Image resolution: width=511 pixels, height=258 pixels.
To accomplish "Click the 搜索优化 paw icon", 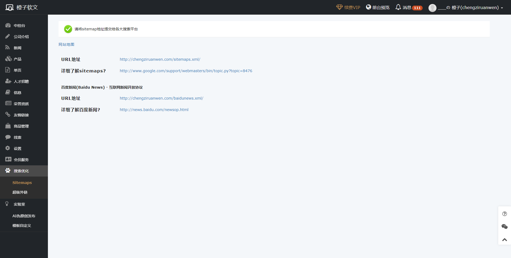I will pos(8,170).
